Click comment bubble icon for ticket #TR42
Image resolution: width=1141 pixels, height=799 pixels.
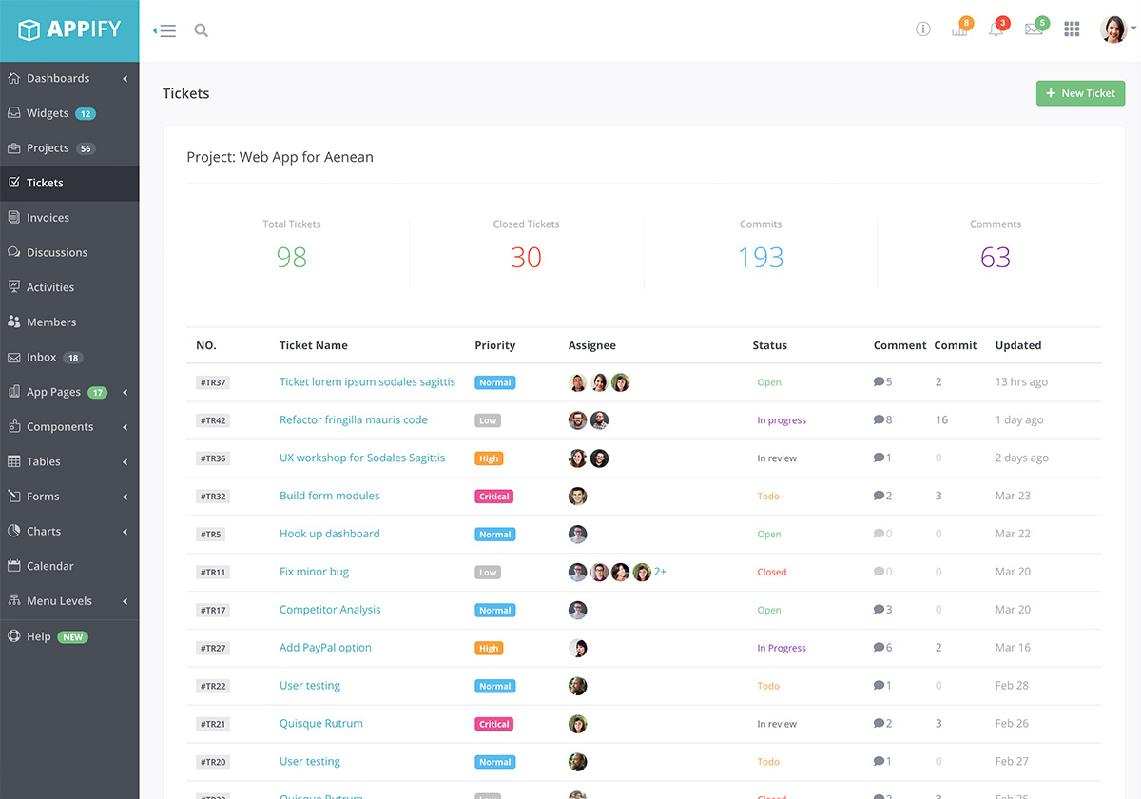[879, 420]
